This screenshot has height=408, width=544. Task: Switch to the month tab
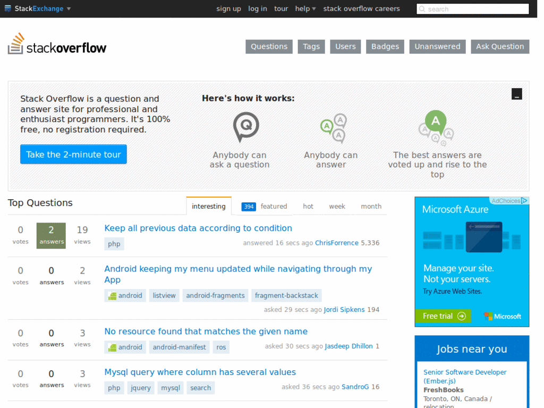[x=371, y=206]
